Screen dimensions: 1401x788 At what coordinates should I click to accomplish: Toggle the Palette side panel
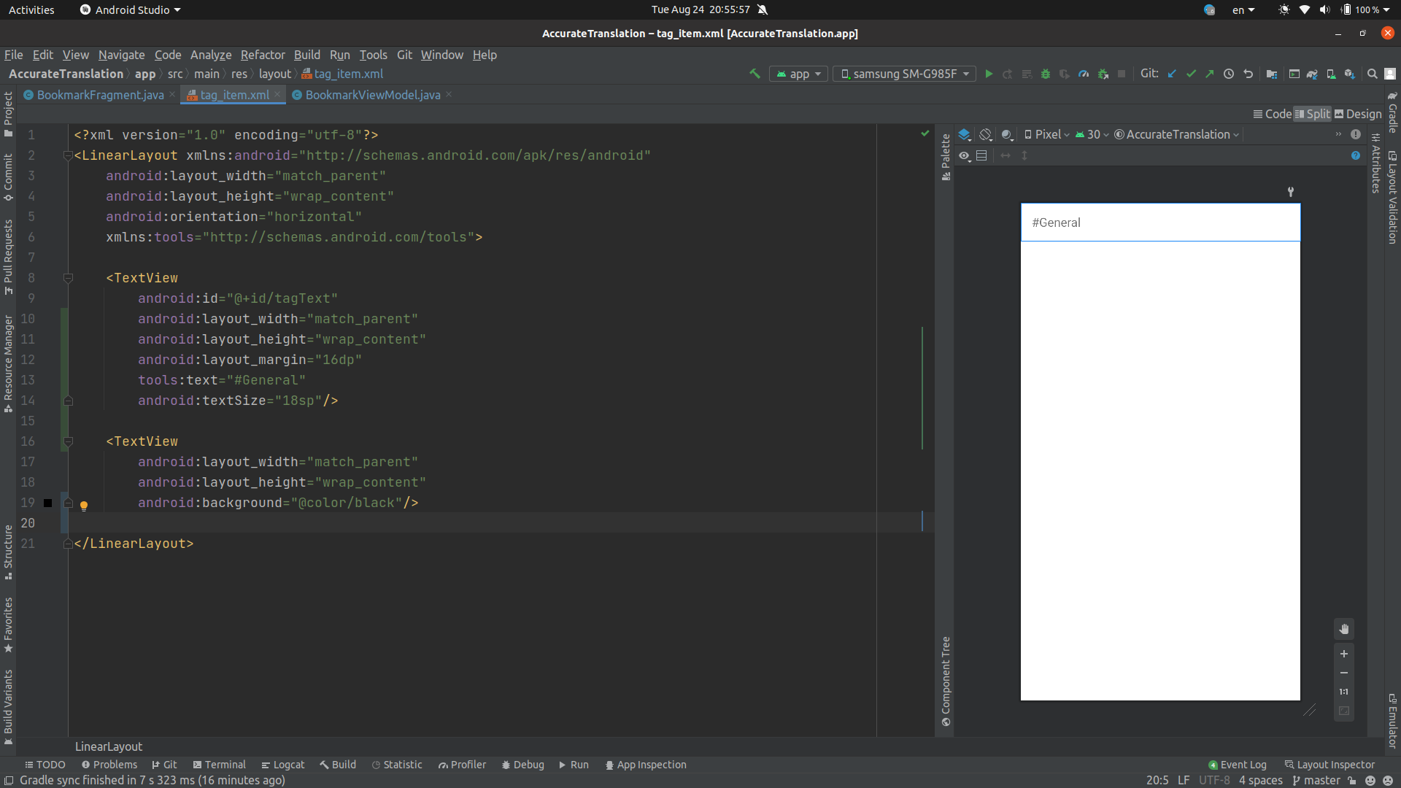(946, 156)
